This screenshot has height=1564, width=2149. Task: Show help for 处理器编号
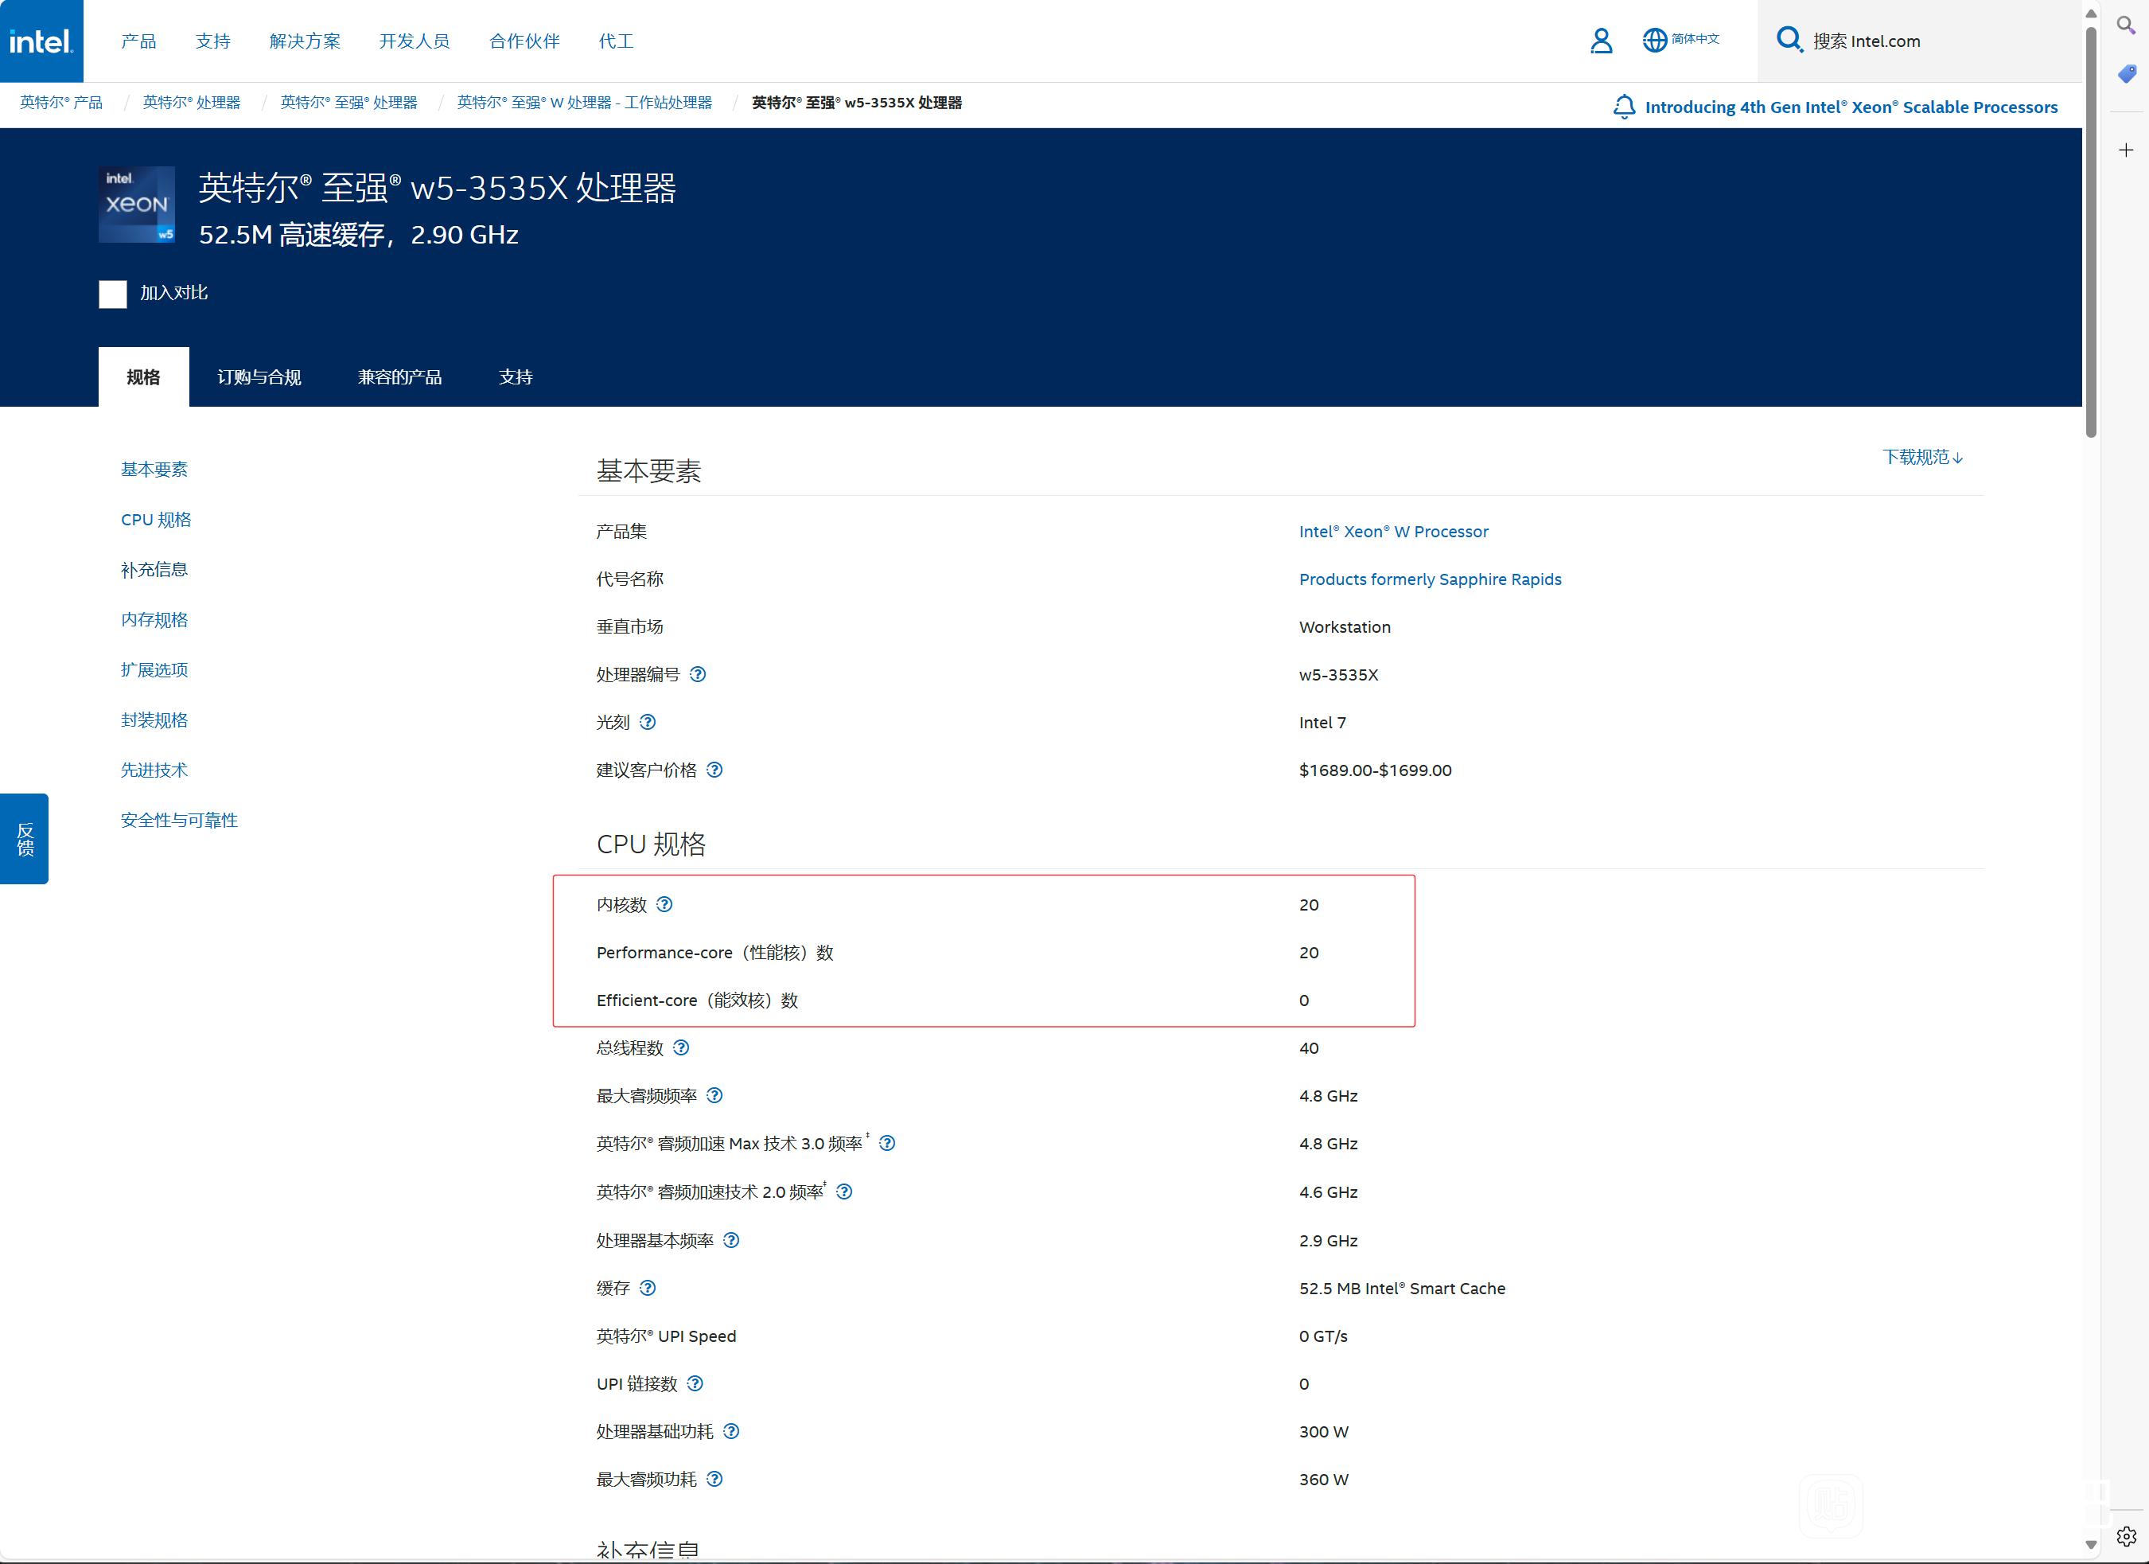tap(699, 675)
